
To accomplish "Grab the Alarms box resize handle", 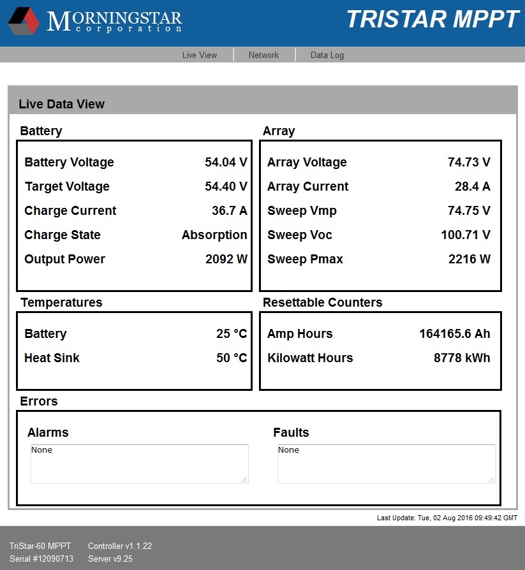I will coord(244,480).
